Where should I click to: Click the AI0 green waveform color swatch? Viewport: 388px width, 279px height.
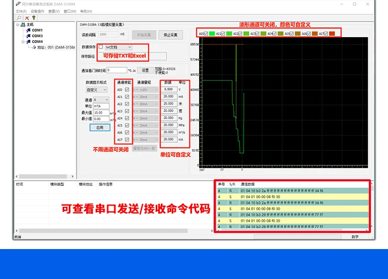[x=212, y=34]
